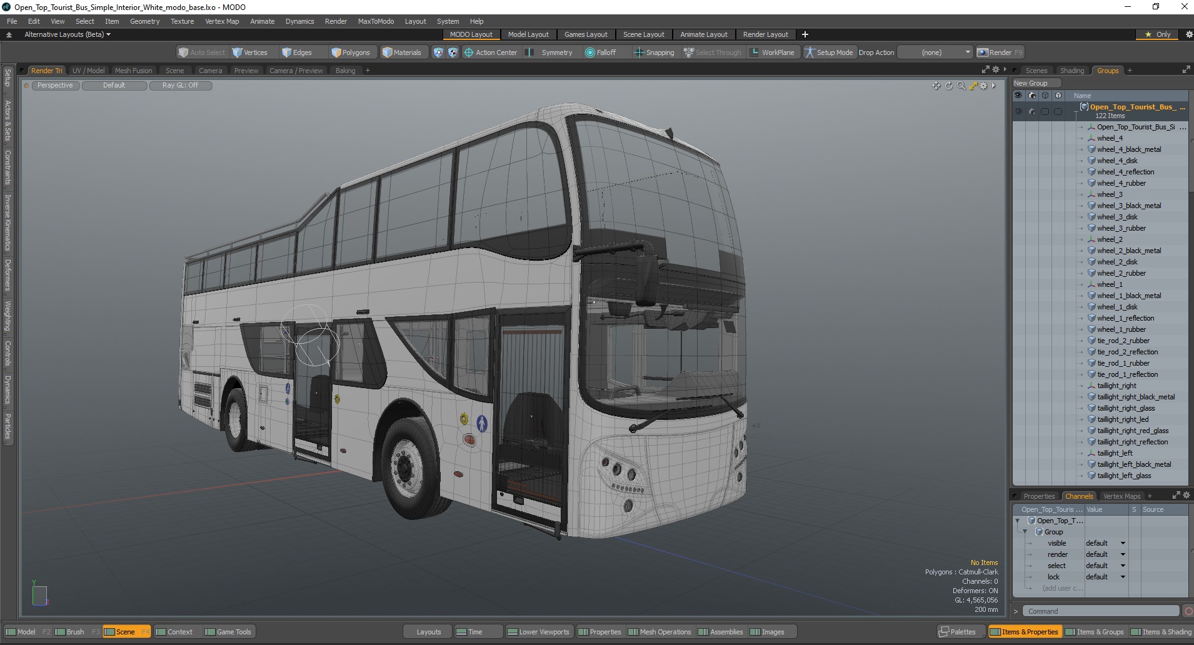This screenshot has width=1194, height=645.
Task: Switch to Edges selection mode
Action: tap(297, 52)
